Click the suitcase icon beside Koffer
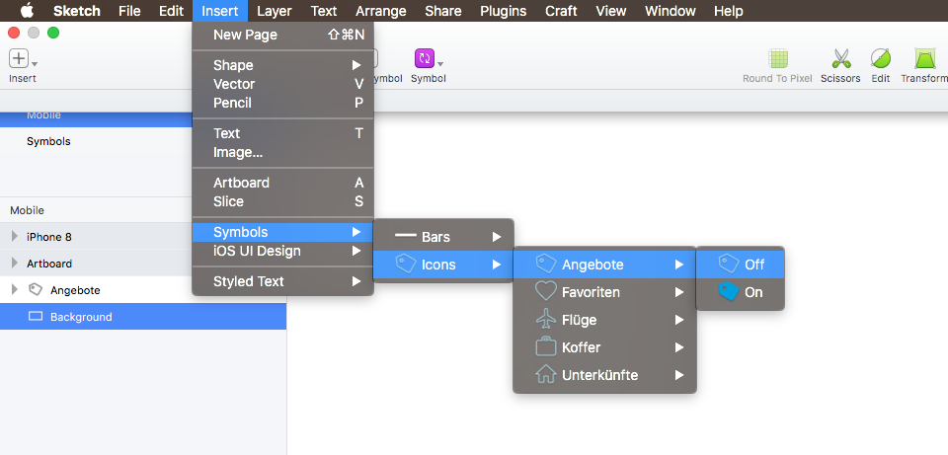948x455 pixels. pyautogui.click(x=546, y=346)
